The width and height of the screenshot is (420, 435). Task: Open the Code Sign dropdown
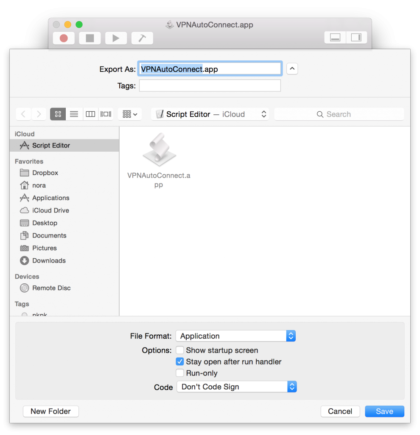point(237,387)
